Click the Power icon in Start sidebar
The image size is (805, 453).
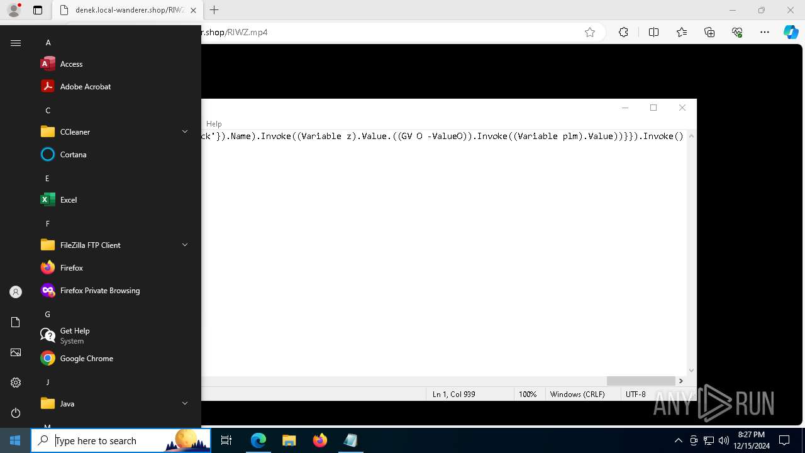(x=16, y=413)
